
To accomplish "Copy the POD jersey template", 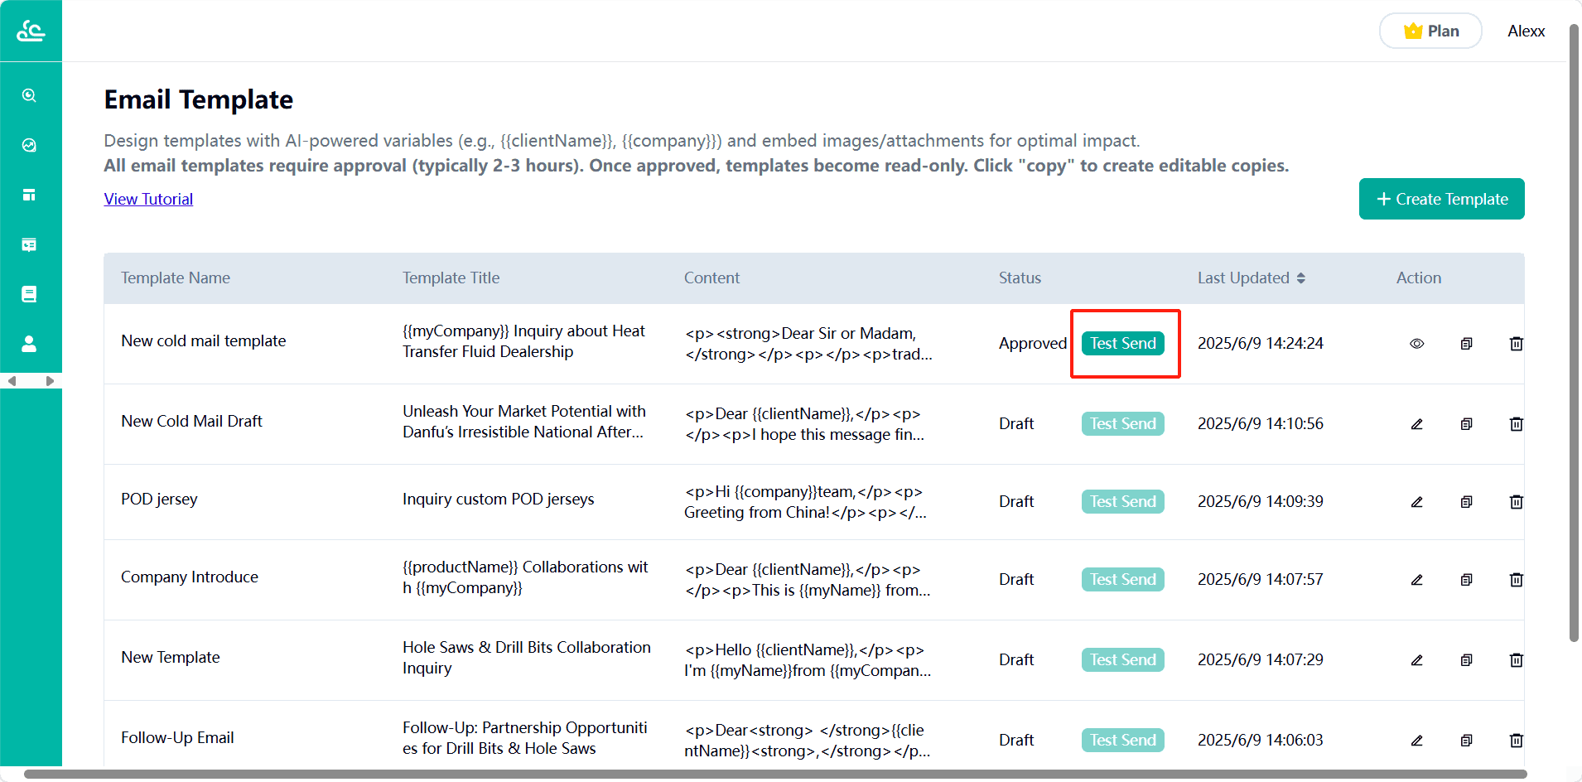I will click(1467, 502).
